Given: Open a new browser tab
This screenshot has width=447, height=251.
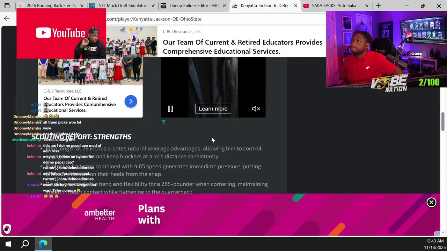Looking at the screenshot, I should point(378,6).
